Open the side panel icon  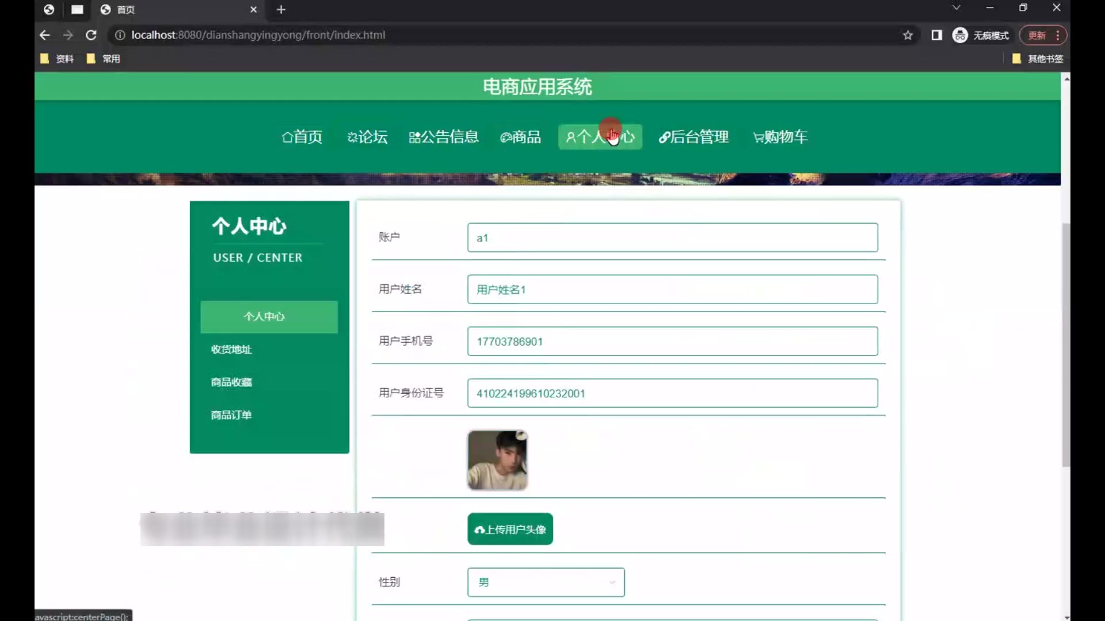pyautogui.click(x=936, y=35)
